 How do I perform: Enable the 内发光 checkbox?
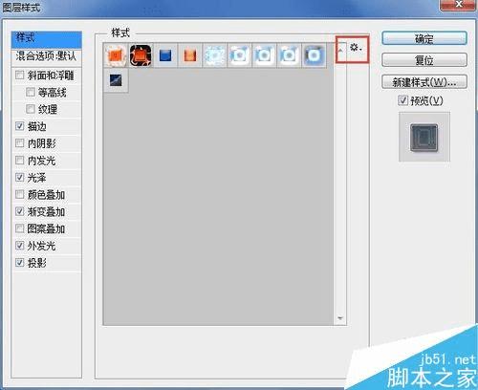19,160
